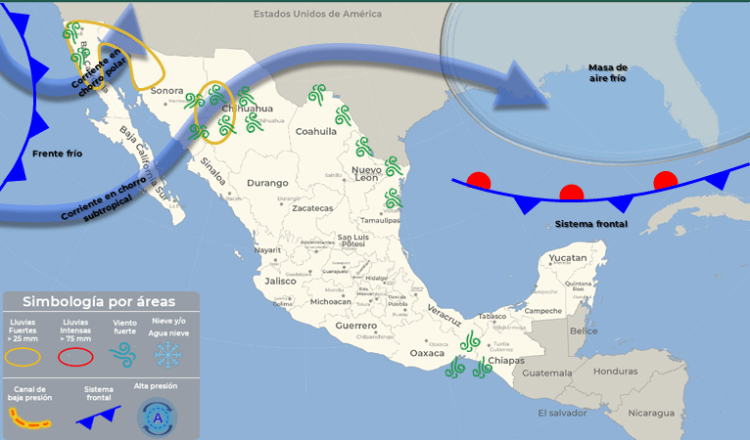
Task: Select the Chihuahua state label
Action: pos(247,109)
